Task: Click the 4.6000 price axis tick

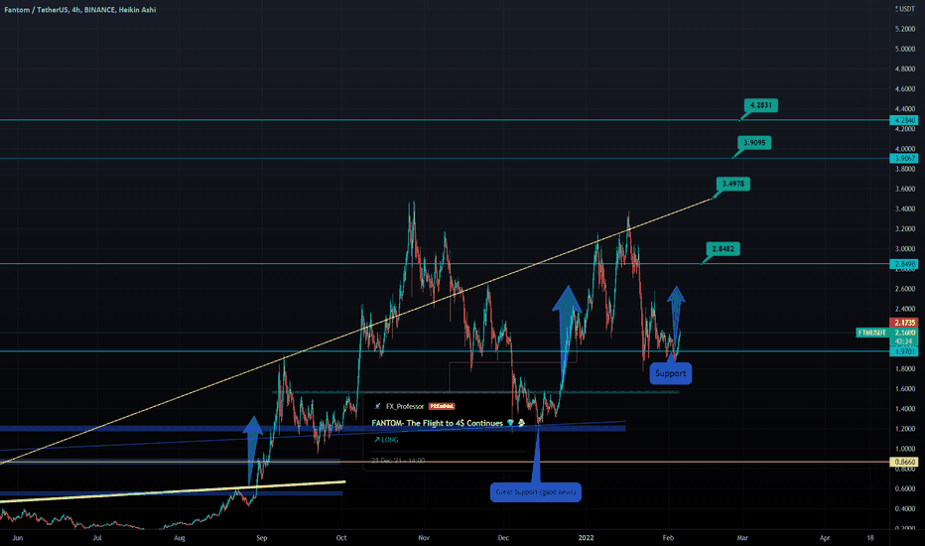Action: [x=905, y=89]
